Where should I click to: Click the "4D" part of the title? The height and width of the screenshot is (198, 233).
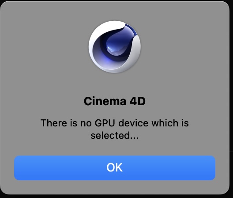pos(137,101)
